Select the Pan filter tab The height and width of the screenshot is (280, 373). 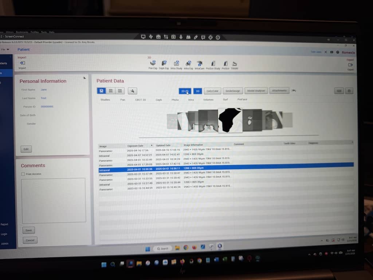tap(123, 100)
